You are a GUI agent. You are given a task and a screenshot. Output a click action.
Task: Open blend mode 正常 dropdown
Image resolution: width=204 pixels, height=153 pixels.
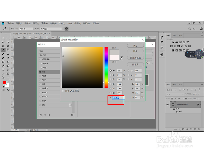point(175,94)
